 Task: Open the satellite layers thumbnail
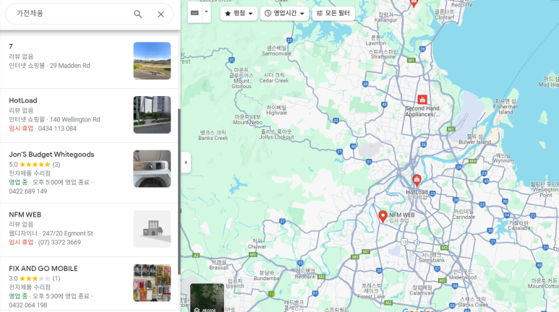point(207,298)
